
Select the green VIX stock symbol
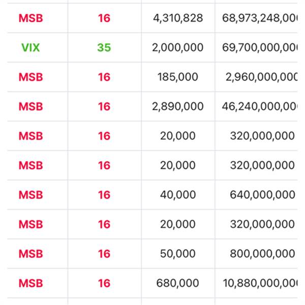tap(30, 47)
